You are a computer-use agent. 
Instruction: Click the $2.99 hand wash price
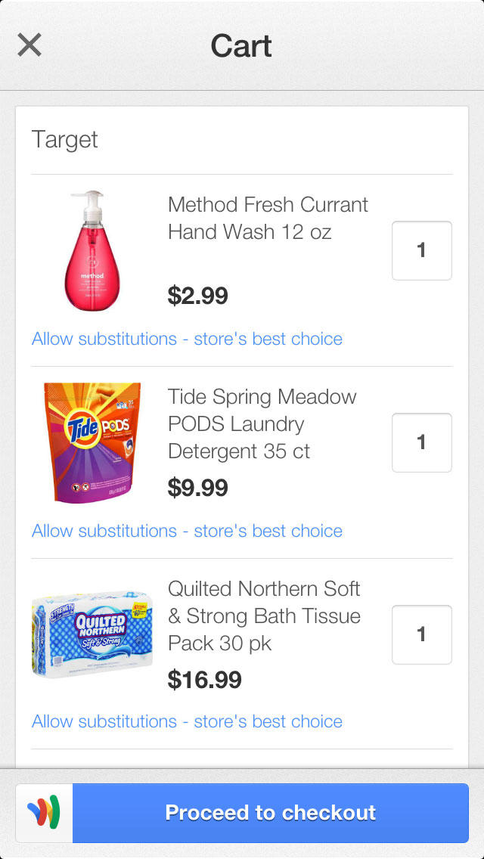[198, 296]
